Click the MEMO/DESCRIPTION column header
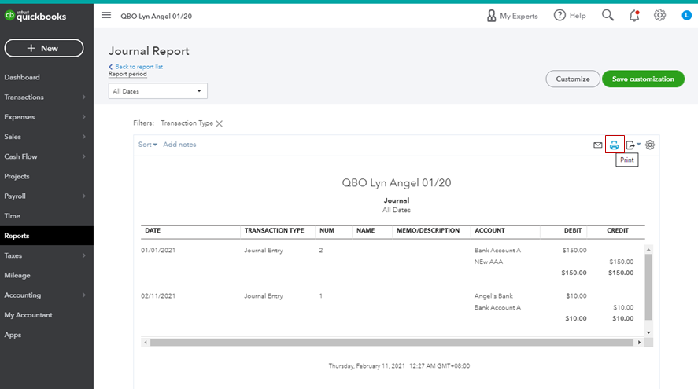The width and height of the screenshot is (698, 389). [428, 231]
